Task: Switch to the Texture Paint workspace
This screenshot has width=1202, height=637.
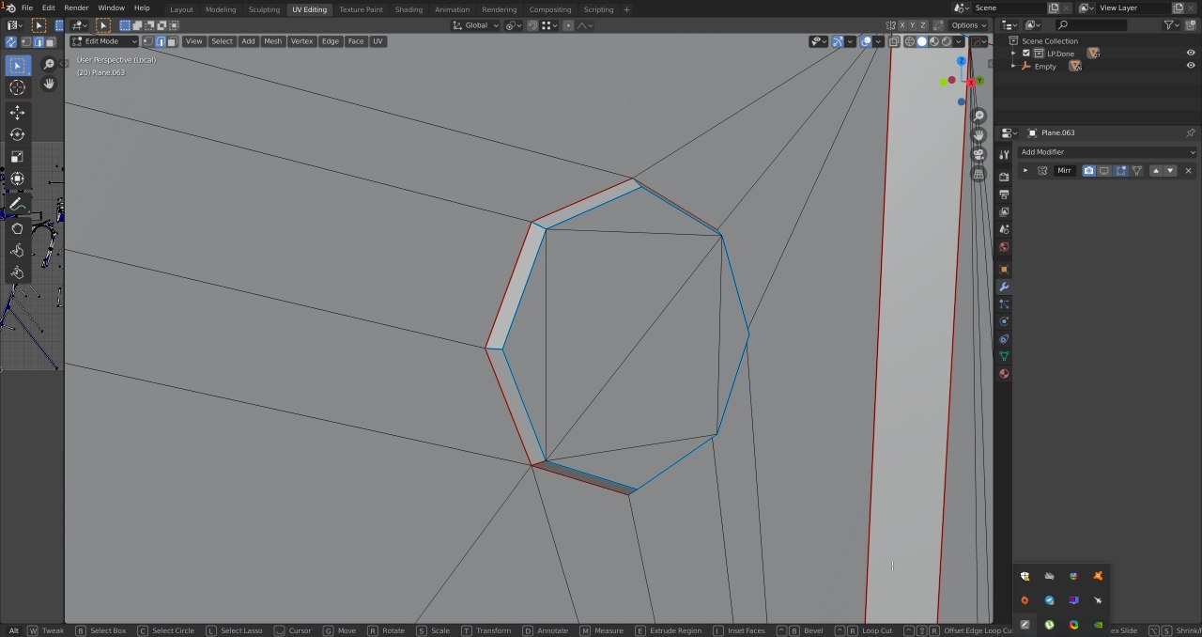Action: coord(361,9)
